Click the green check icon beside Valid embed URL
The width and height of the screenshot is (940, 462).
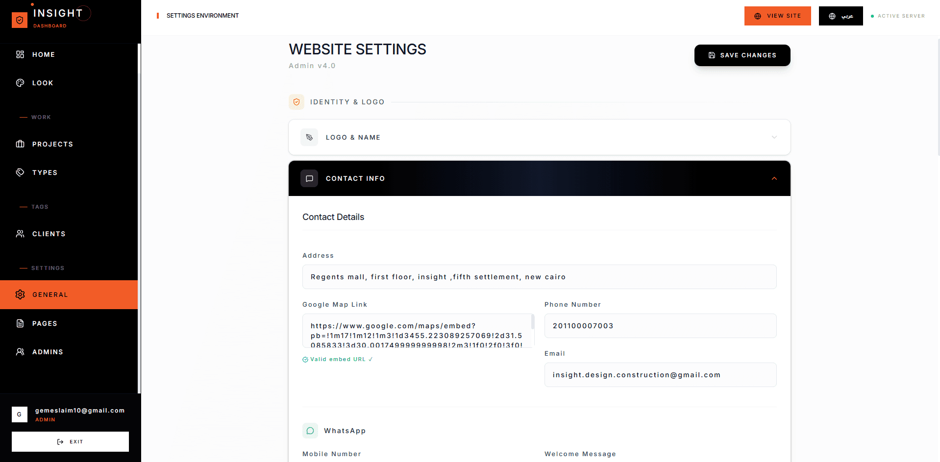click(x=305, y=360)
